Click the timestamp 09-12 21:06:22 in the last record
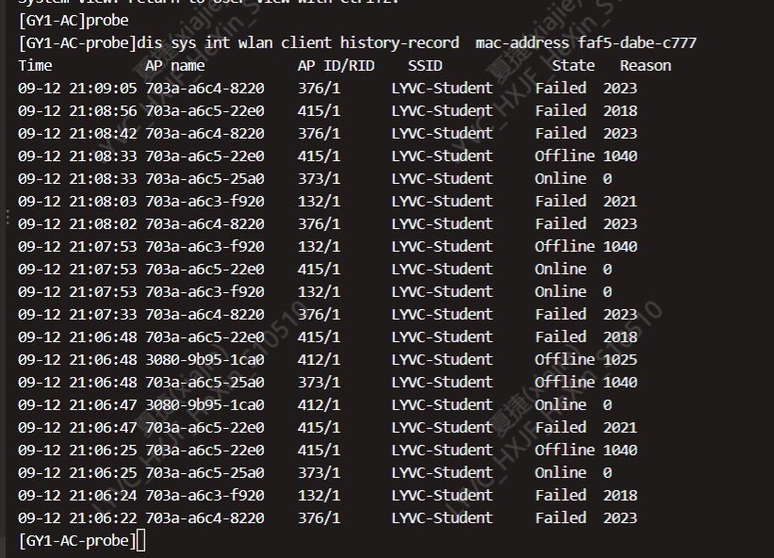 click(77, 518)
